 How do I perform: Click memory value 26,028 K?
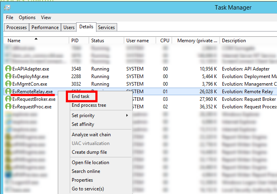[208, 92]
